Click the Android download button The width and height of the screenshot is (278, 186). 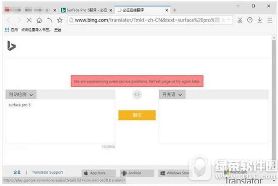click(x=137, y=173)
